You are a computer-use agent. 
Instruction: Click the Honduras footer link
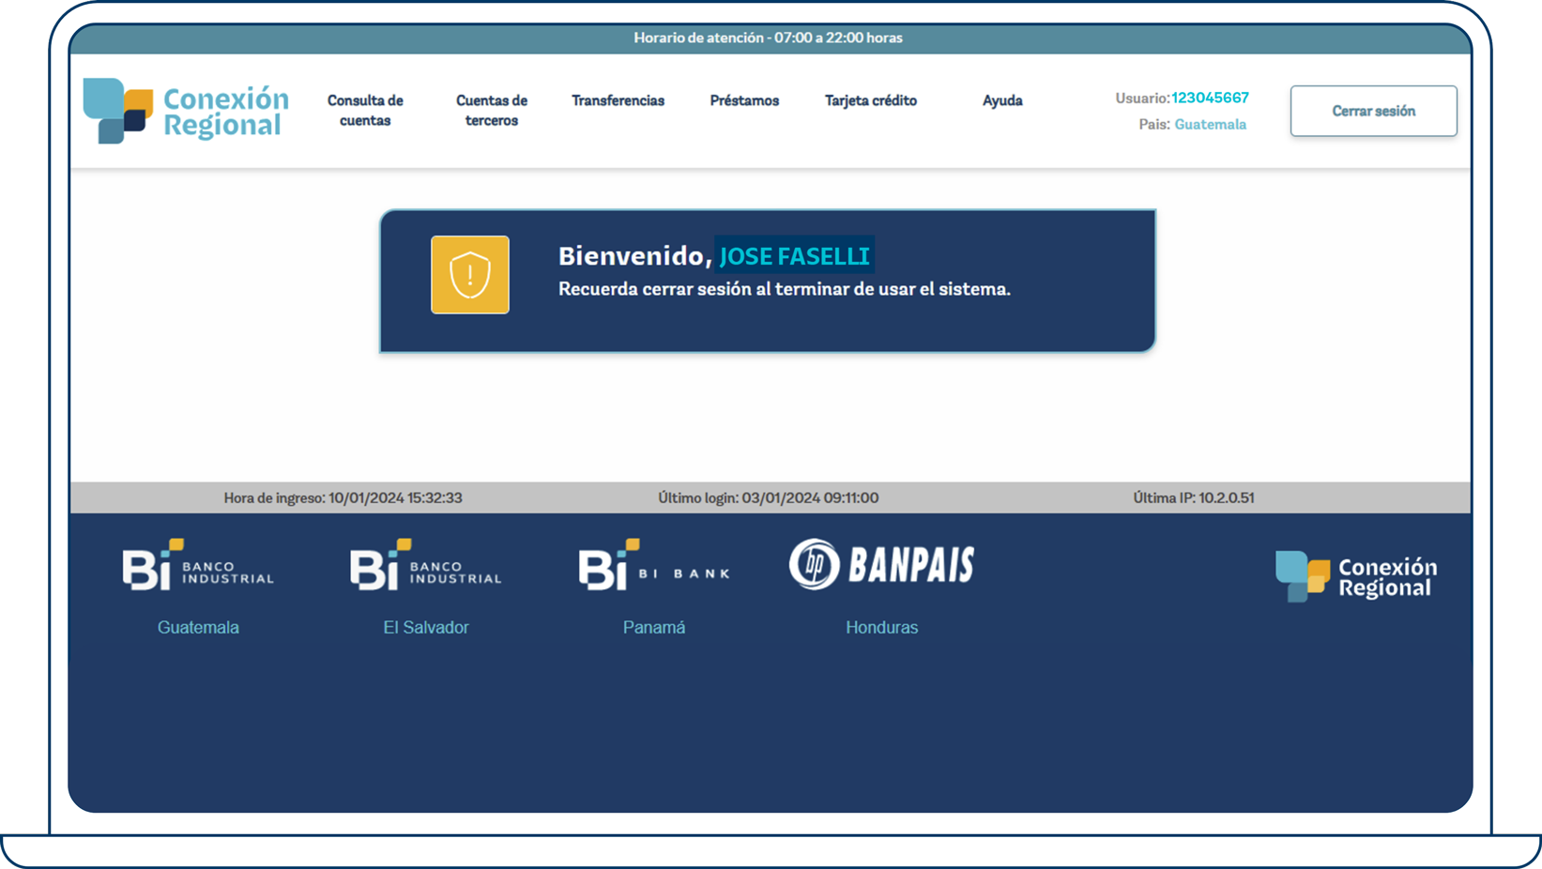tap(881, 628)
